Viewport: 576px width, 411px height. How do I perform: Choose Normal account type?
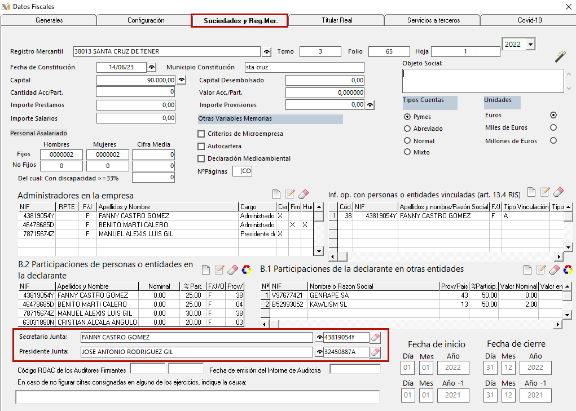point(407,140)
